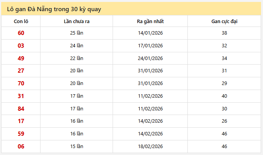Click the "Gan cực đại" column header
The width and height of the screenshot is (263, 155).
(x=224, y=21)
